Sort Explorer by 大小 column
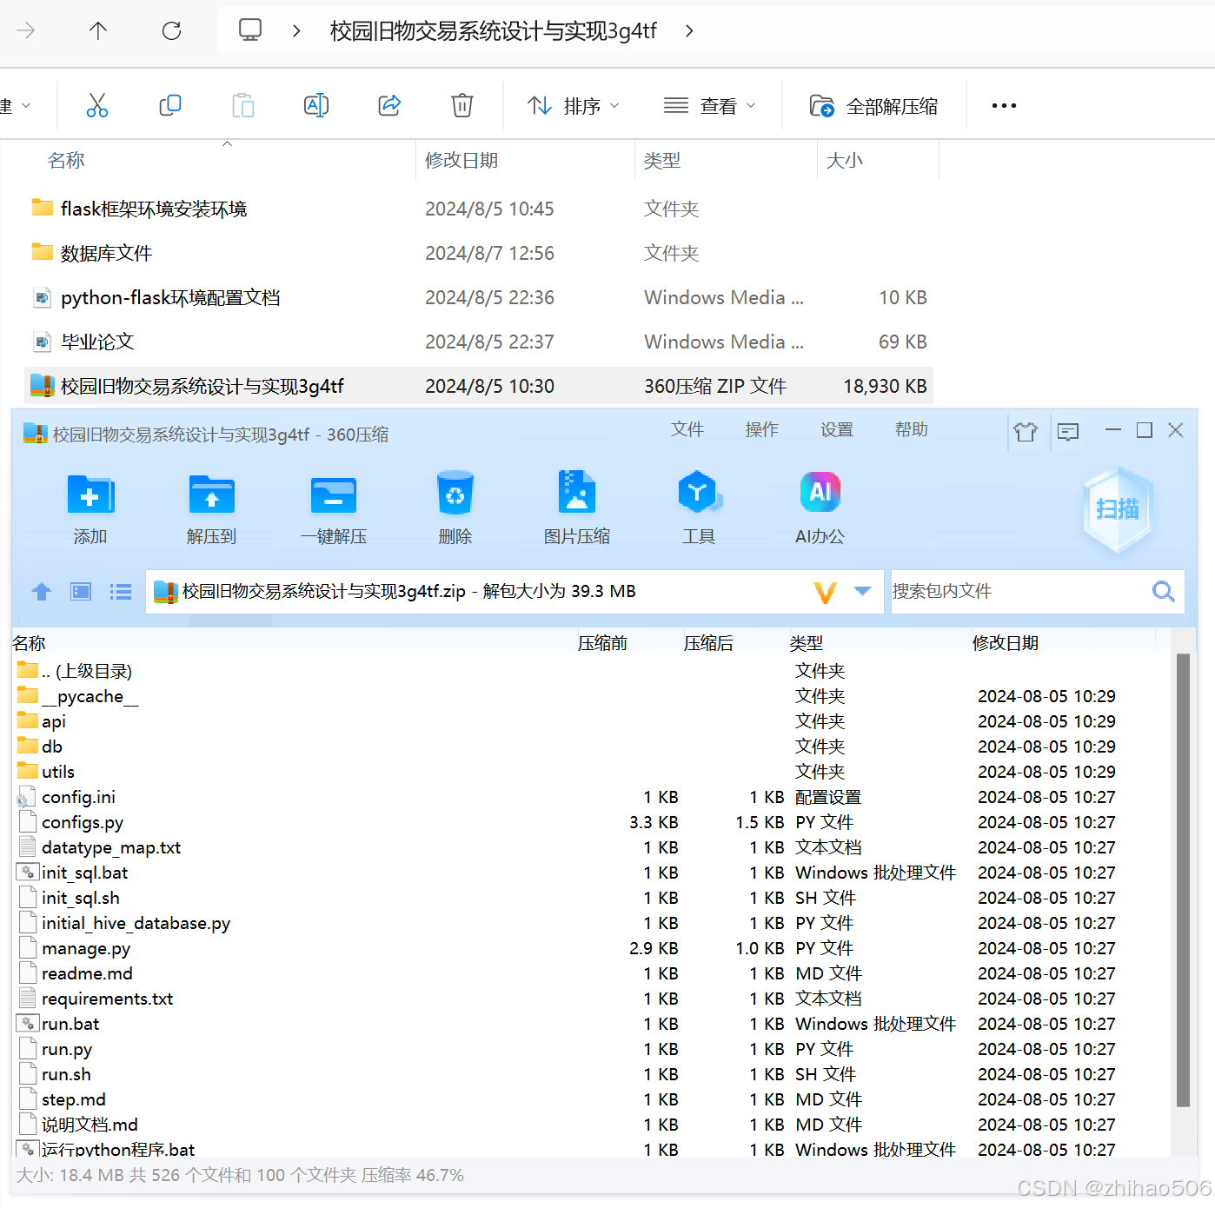 [878, 161]
